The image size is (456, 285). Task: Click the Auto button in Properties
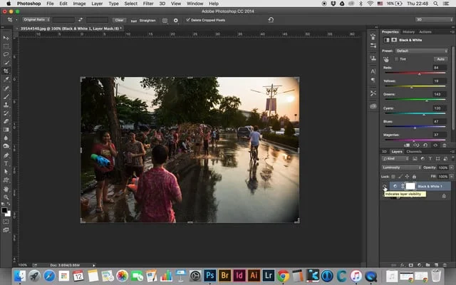click(441, 59)
